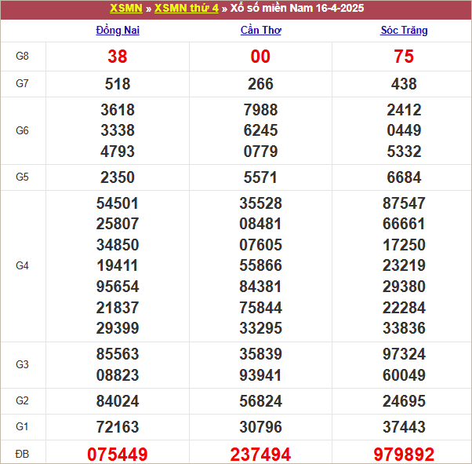This screenshot has height=464, width=472.
Task: Select the ĐB special prize label
Action: click(22, 454)
